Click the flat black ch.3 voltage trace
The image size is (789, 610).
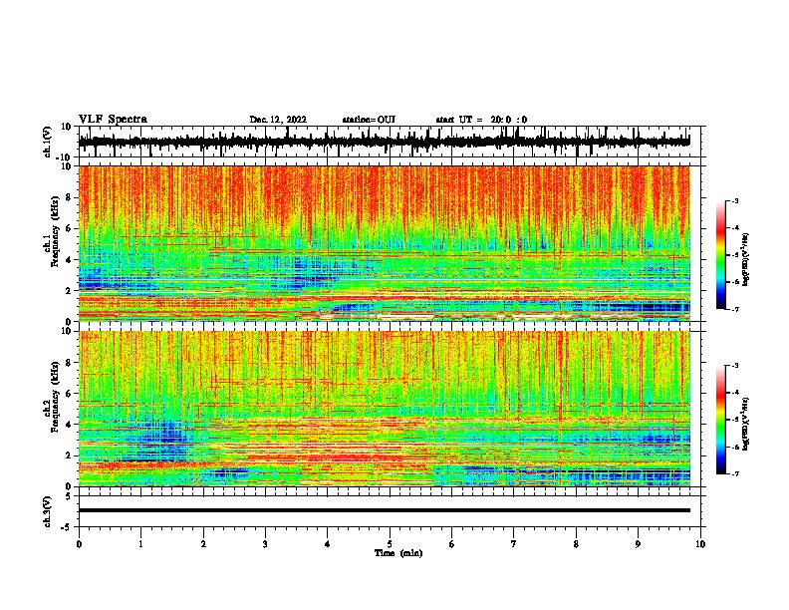(x=385, y=510)
